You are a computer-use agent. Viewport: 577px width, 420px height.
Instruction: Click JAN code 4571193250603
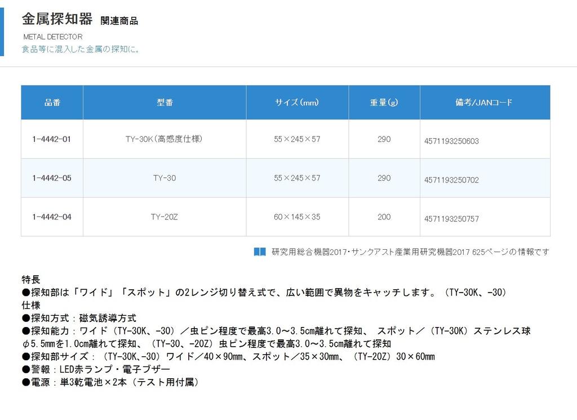pyautogui.click(x=451, y=142)
